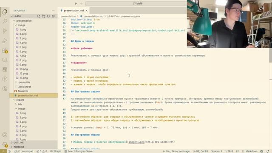Screen dimensions: 272x153
Task: Select the presentation.md editor tab
Action: click(x=74, y=11)
